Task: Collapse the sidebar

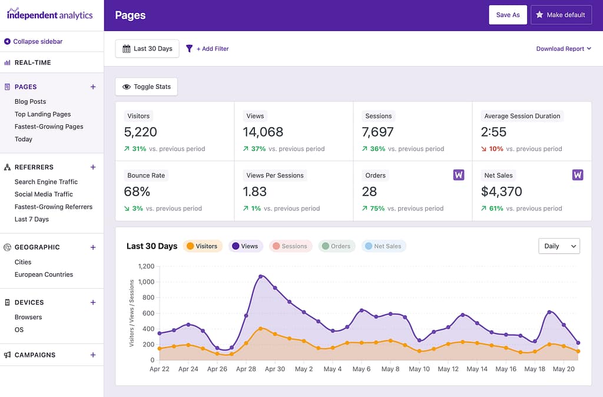Action: pos(33,41)
